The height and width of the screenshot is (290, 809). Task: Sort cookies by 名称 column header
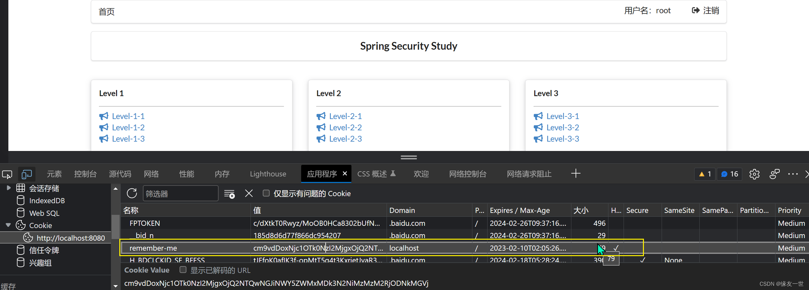pos(186,210)
